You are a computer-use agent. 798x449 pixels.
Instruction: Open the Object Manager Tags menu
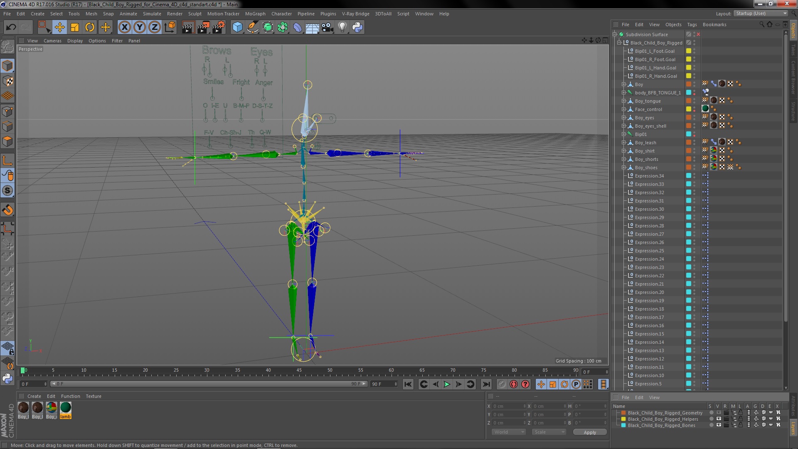[692, 25]
